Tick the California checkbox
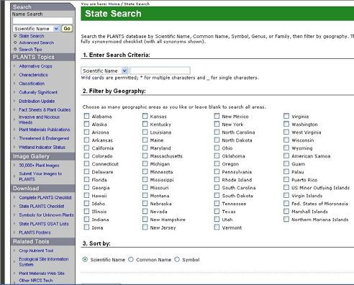This screenshot has width=354, height=285. 86,148
